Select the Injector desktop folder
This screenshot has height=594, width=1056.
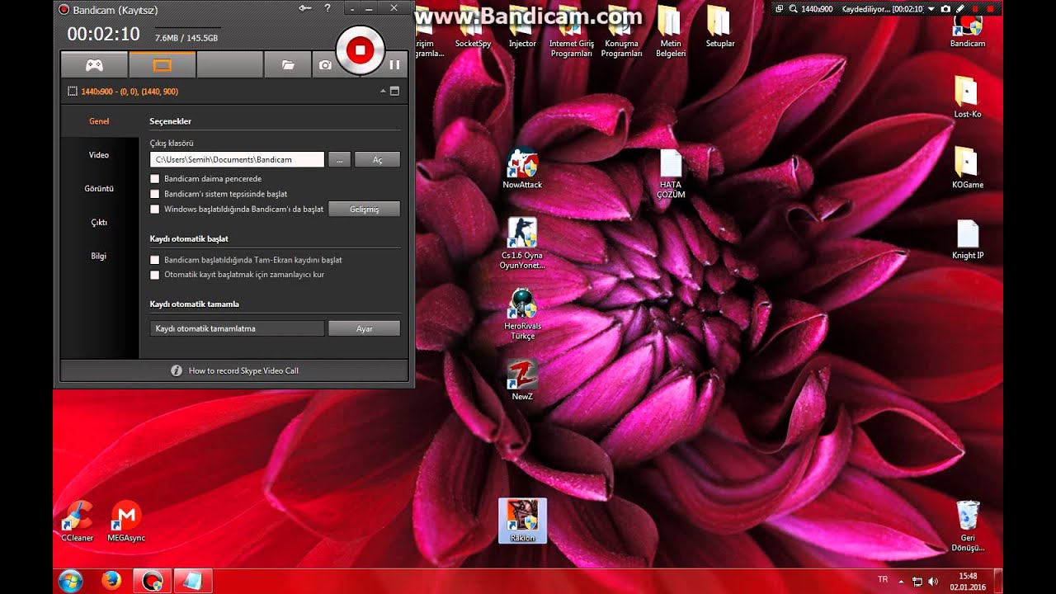(522, 26)
